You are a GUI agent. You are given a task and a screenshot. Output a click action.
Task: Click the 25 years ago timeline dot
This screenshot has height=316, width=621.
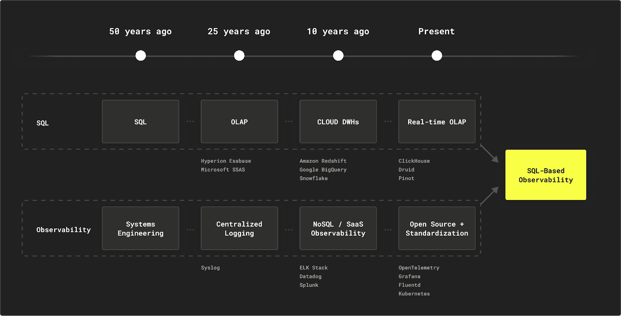click(239, 55)
